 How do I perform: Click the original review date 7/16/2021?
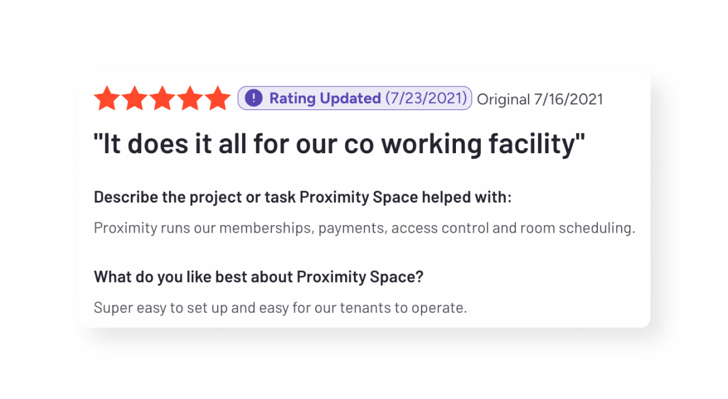(x=568, y=99)
